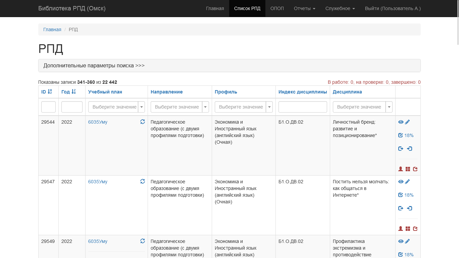Edit record 29544 with pencil icon

tap(407, 122)
